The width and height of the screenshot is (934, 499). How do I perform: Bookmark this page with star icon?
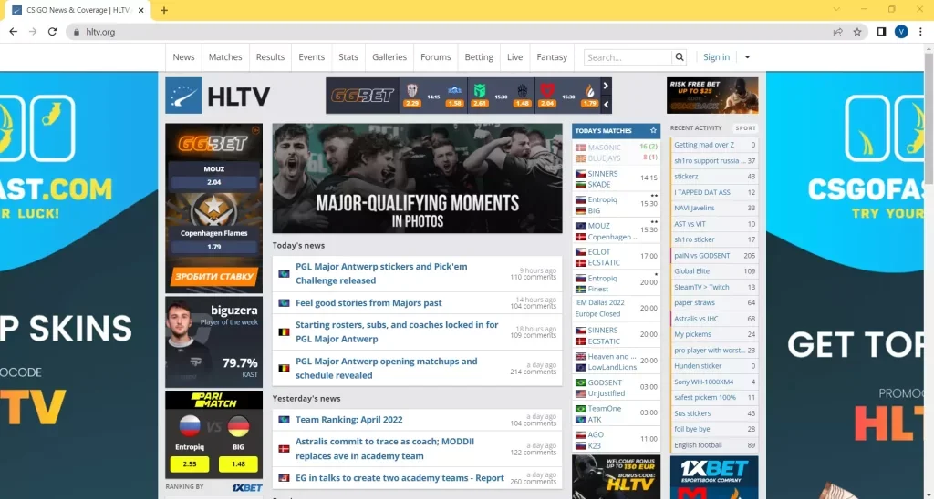[857, 32]
